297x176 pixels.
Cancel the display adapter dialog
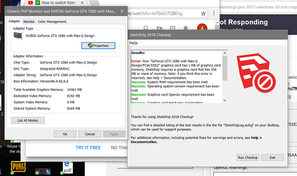coord(90,134)
